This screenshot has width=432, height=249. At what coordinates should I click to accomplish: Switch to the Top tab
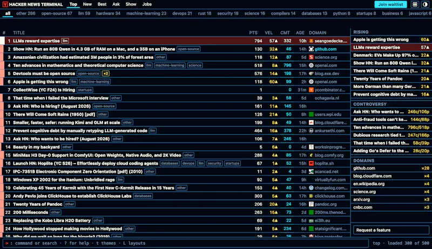73,4
